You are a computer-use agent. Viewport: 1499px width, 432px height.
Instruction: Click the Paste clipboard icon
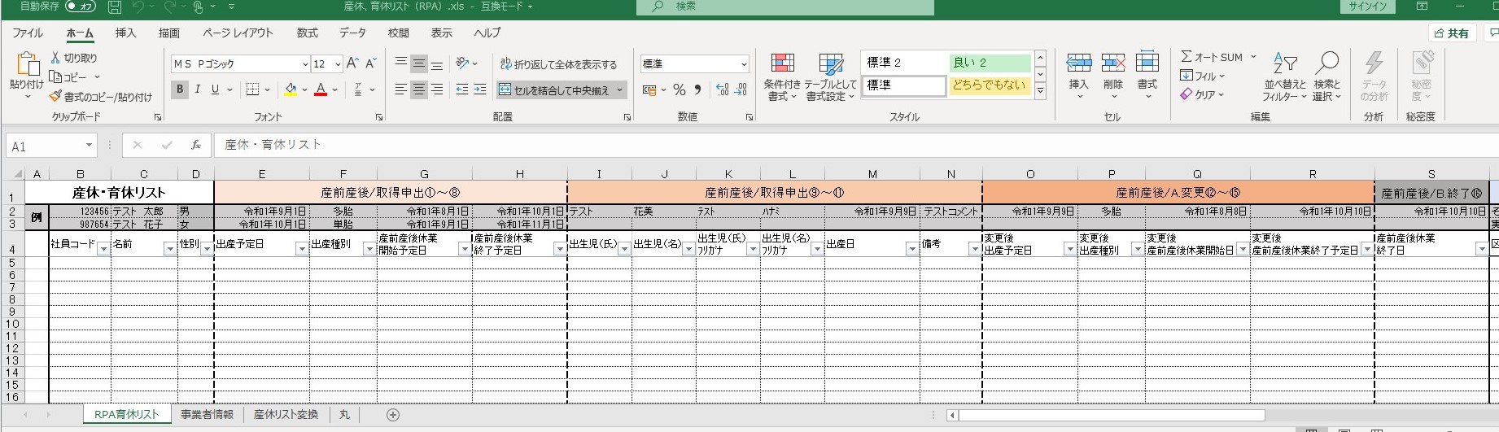pyautogui.click(x=26, y=66)
